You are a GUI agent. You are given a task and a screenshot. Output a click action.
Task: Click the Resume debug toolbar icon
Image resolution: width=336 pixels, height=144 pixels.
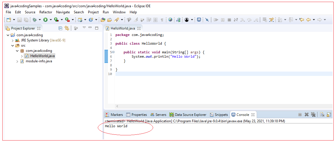tap(216, 20)
